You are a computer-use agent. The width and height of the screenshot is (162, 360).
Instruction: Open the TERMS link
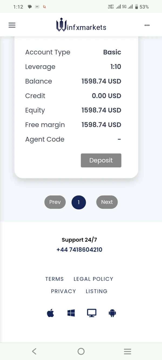pos(55,279)
